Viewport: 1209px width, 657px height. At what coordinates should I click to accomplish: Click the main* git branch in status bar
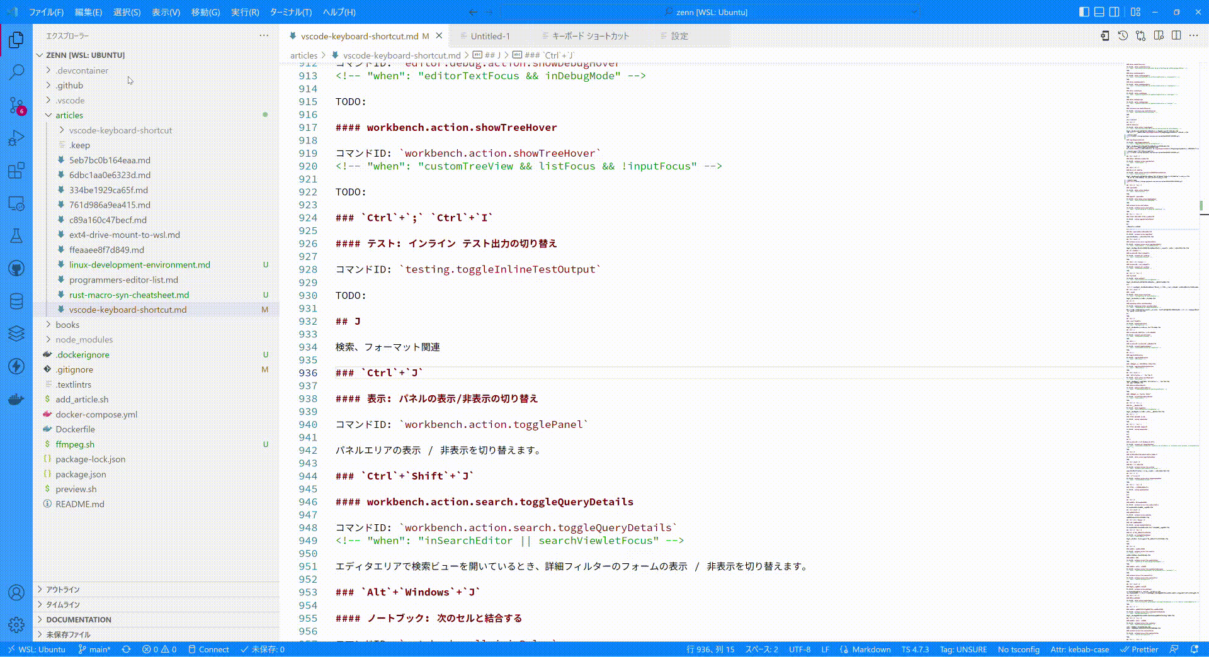tap(94, 649)
